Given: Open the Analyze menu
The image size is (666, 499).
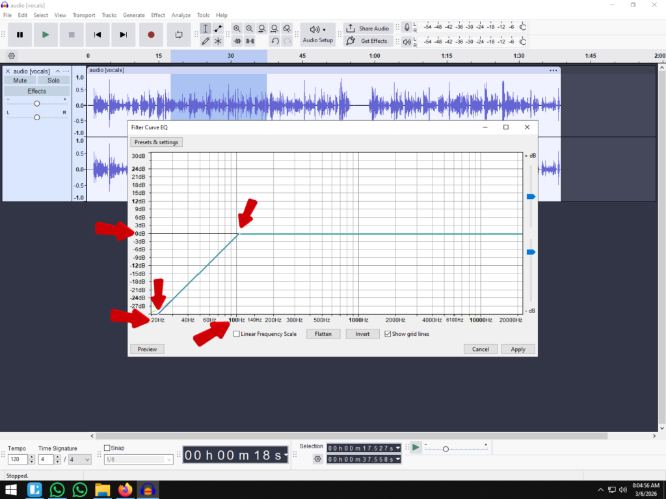Looking at the screenshot, I should tap(181, 15).
